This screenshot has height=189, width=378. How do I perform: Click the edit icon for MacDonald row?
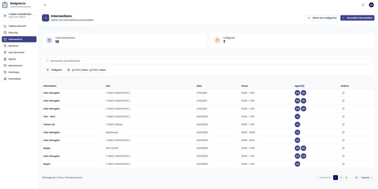pos(343,132)
